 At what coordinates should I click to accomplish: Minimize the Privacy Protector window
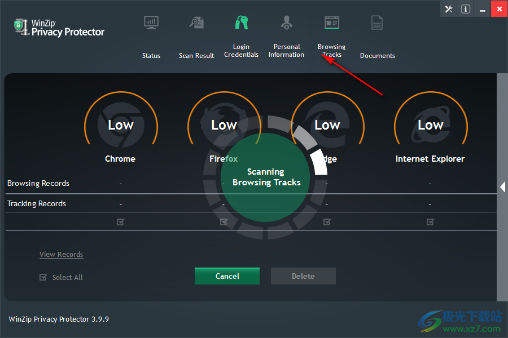pos(483,9)
